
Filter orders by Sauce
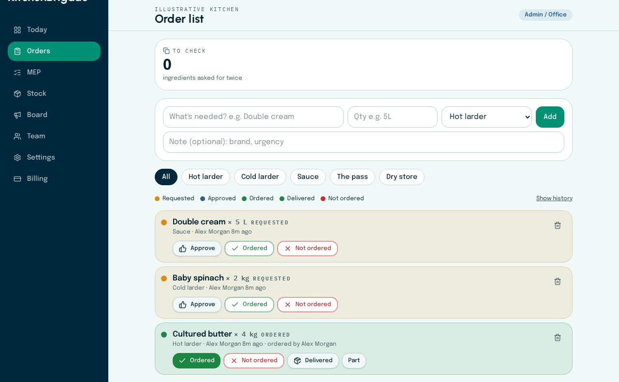coord(308,177)
